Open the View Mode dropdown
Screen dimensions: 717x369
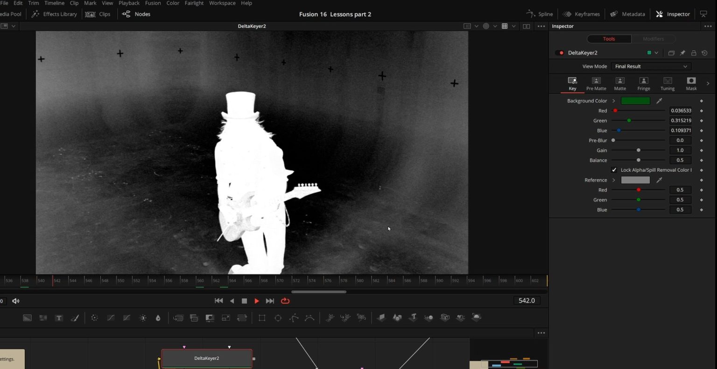click(651, 66)
